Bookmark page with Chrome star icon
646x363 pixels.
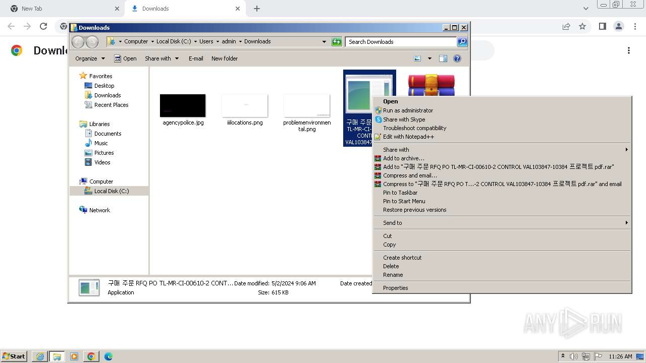tap(582, 26)
